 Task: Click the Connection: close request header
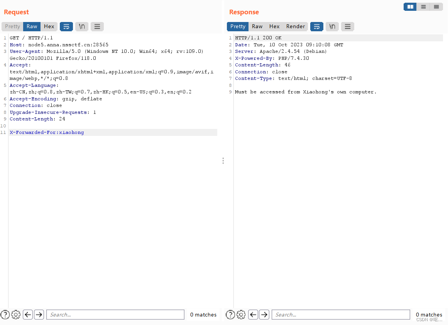36,105
